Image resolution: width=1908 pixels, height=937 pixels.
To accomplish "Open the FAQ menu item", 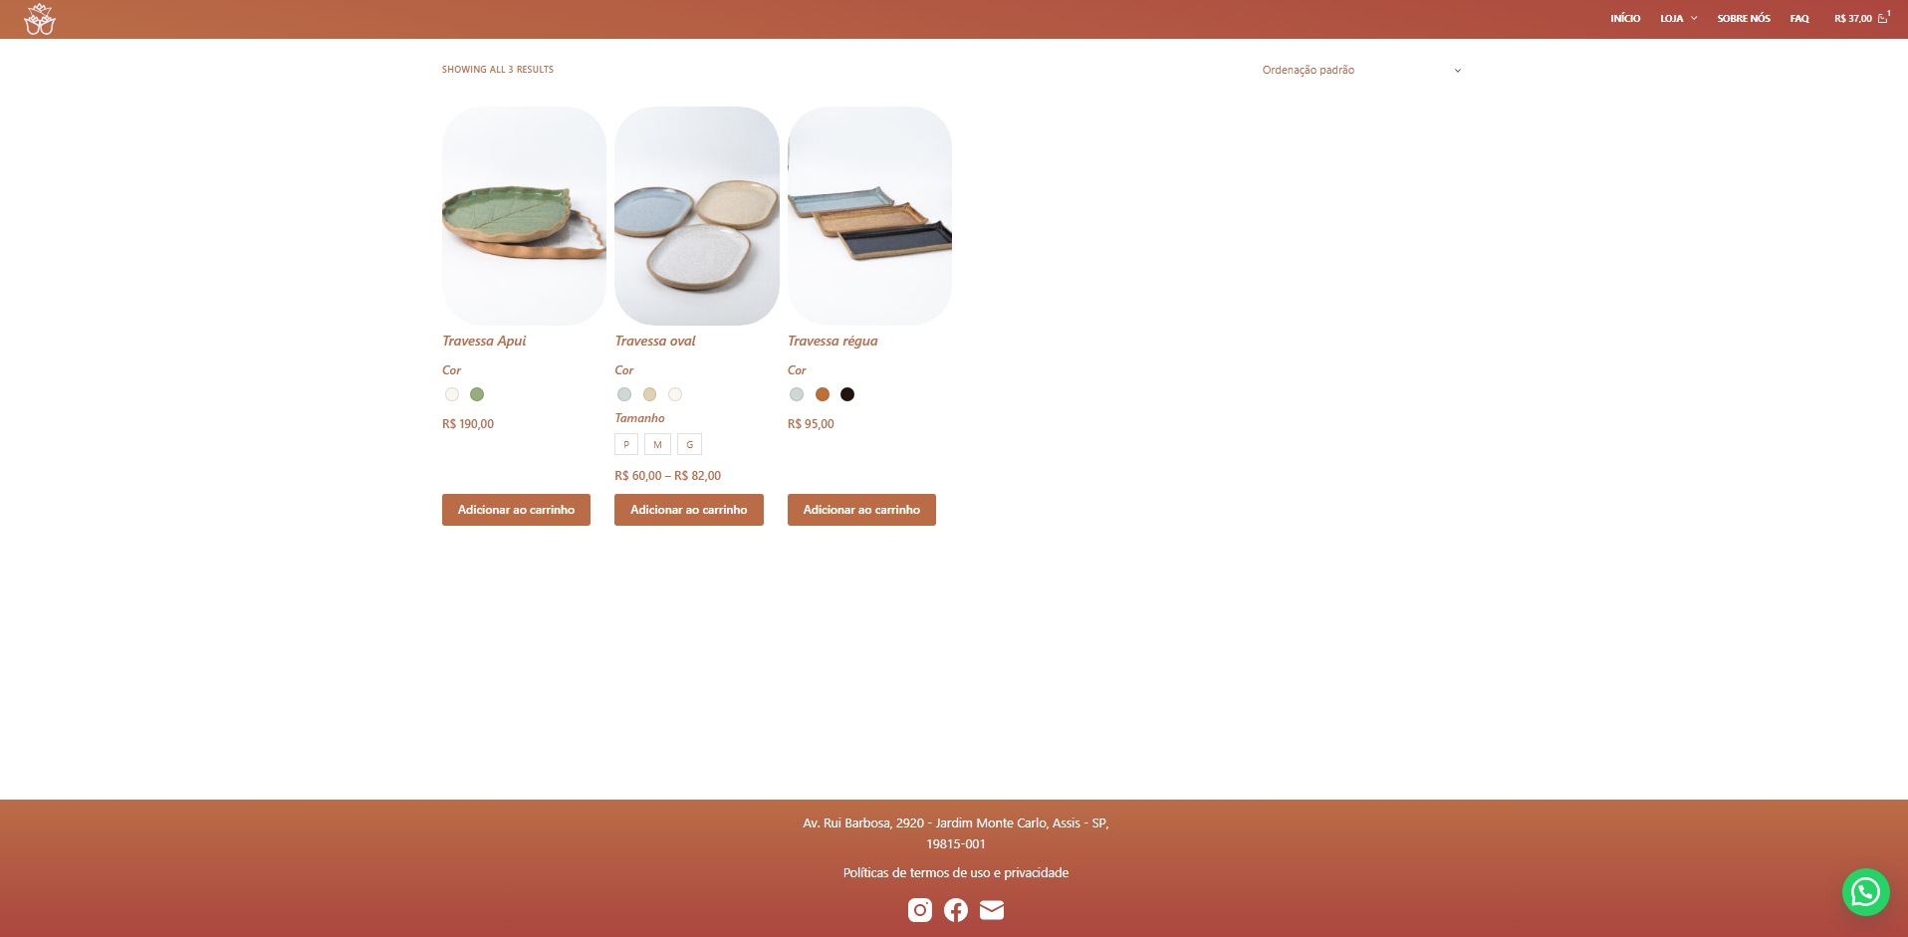I will [x=1799, y=18].
